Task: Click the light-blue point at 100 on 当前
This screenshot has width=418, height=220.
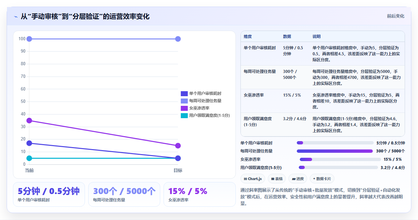Action: point(29,39)
